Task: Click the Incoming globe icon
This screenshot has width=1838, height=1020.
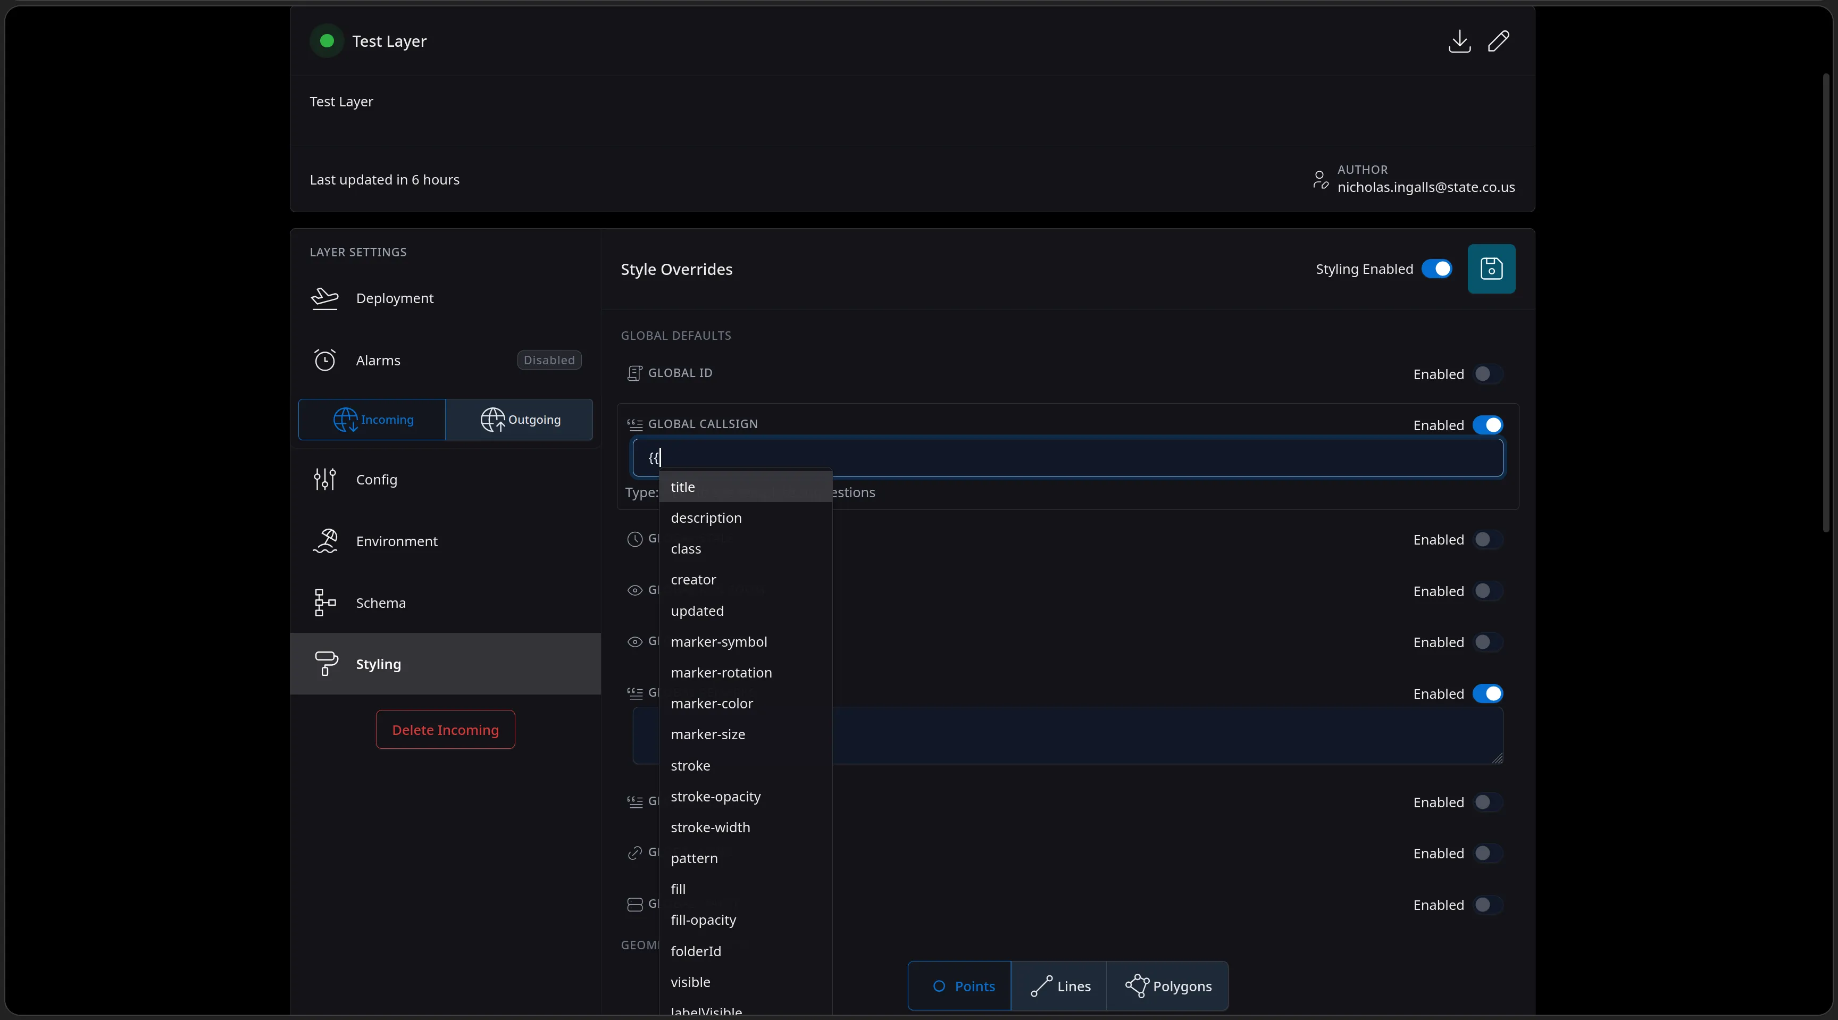Action: coord(345,420)
